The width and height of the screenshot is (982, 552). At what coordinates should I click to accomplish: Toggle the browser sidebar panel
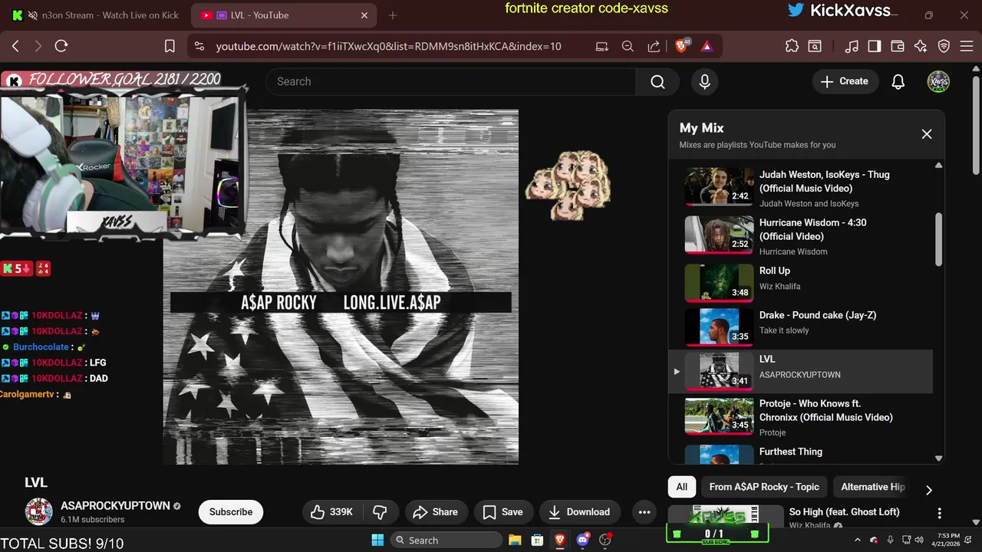click(x=874, y=46)
